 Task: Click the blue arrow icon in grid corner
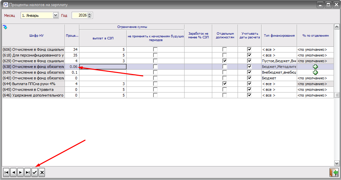(5, 27)
